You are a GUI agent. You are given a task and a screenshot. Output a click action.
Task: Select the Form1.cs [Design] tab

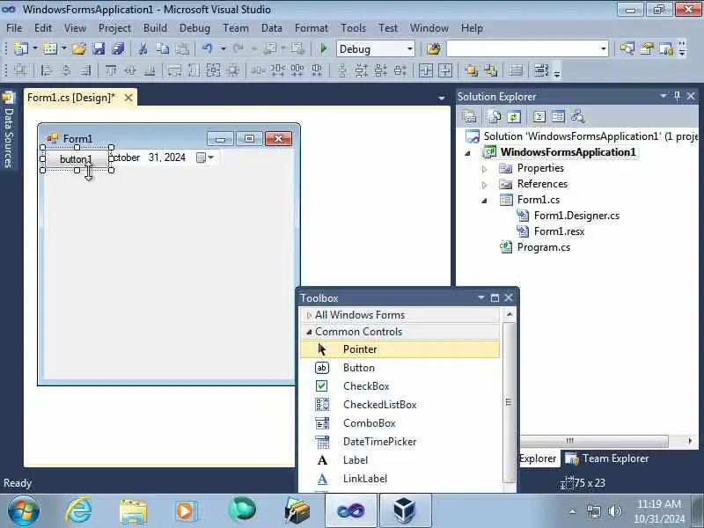tap(71, 98)
